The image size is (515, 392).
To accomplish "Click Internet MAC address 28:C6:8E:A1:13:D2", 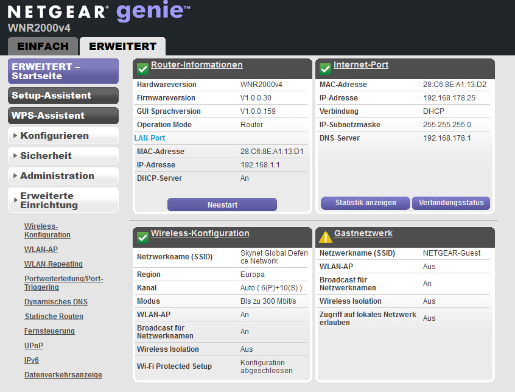I will pyautogui.click(x=455, y=85).
